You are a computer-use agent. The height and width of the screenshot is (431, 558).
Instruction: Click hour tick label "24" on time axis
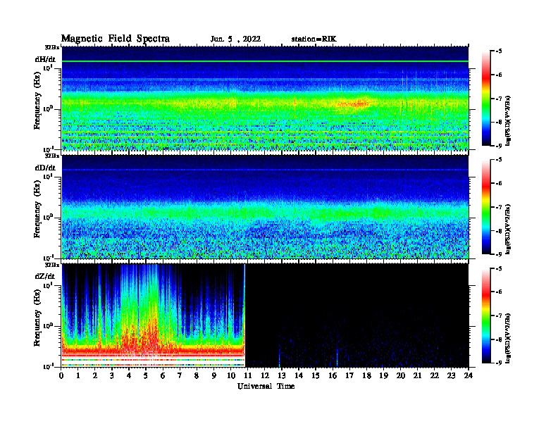tap(469, 376)
